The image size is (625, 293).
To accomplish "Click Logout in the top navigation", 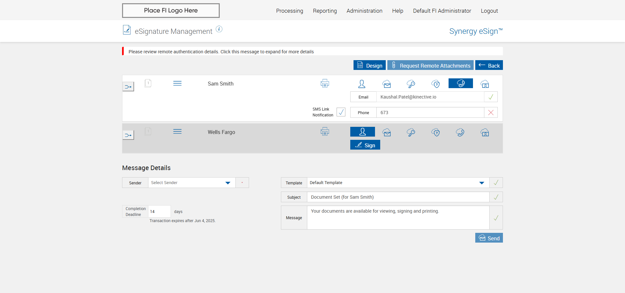I will 489,11.
